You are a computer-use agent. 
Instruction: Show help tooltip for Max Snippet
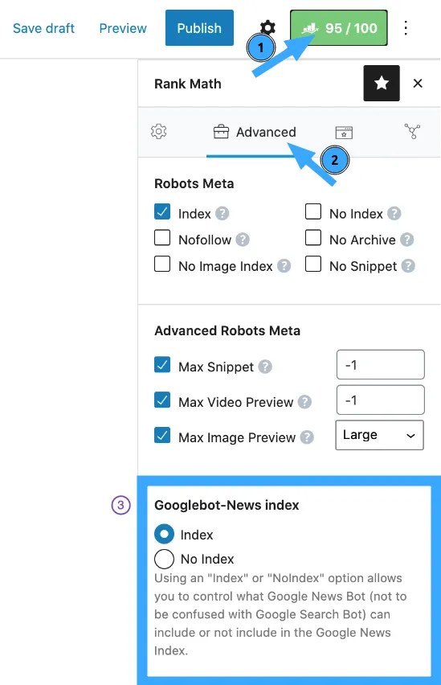click(x=265, y=367)
